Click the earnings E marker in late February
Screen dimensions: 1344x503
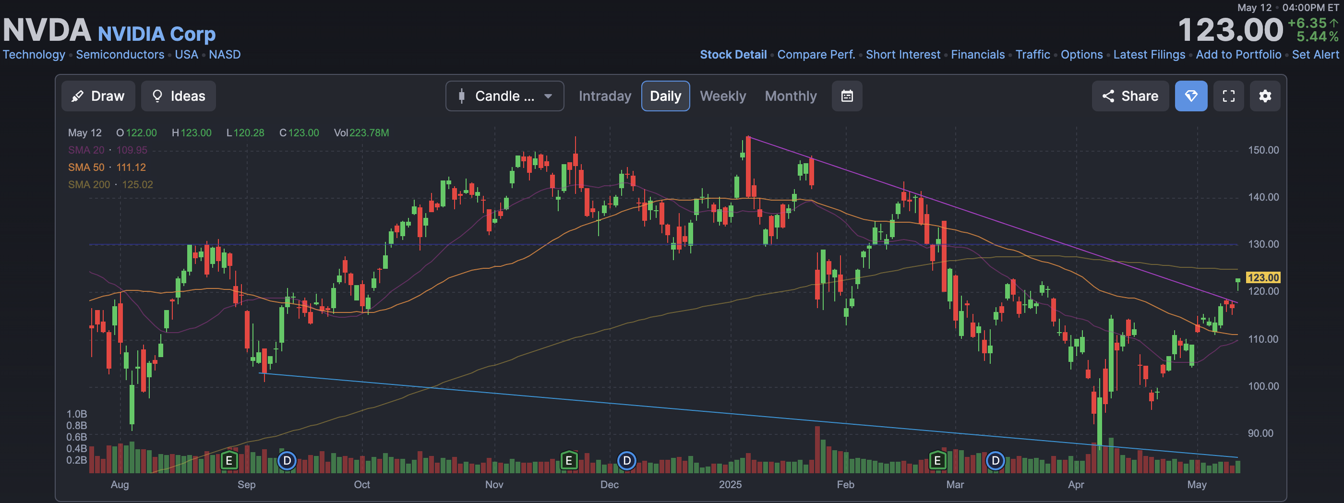point(937,461)
